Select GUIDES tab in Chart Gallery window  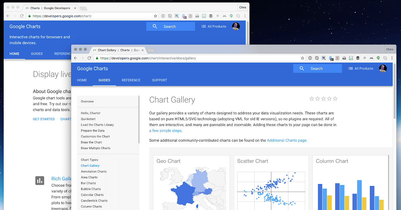(x=104, y=80)
